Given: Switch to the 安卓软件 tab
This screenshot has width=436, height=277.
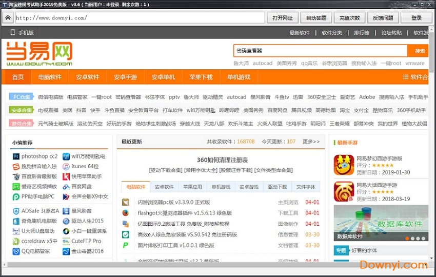Looking at the screenshot, I should tap(164, 187).
